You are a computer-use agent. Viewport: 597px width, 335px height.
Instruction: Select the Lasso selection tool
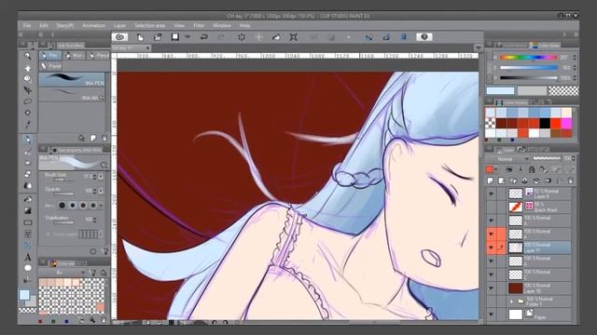coord(27,101)
